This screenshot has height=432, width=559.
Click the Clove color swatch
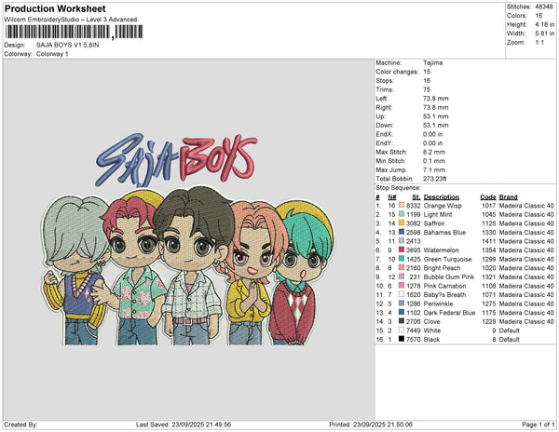point(402,321)
